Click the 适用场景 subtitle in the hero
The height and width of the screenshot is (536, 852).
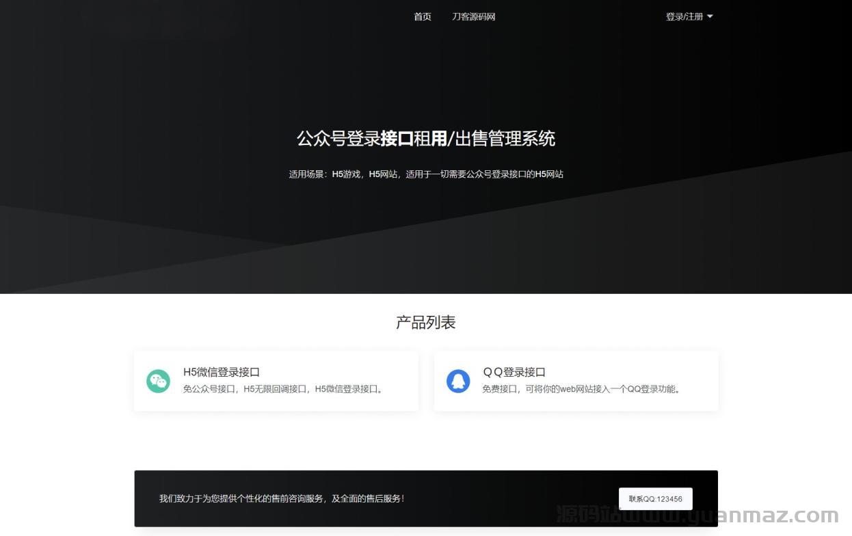pyautogui.click(x=425, y=174)
